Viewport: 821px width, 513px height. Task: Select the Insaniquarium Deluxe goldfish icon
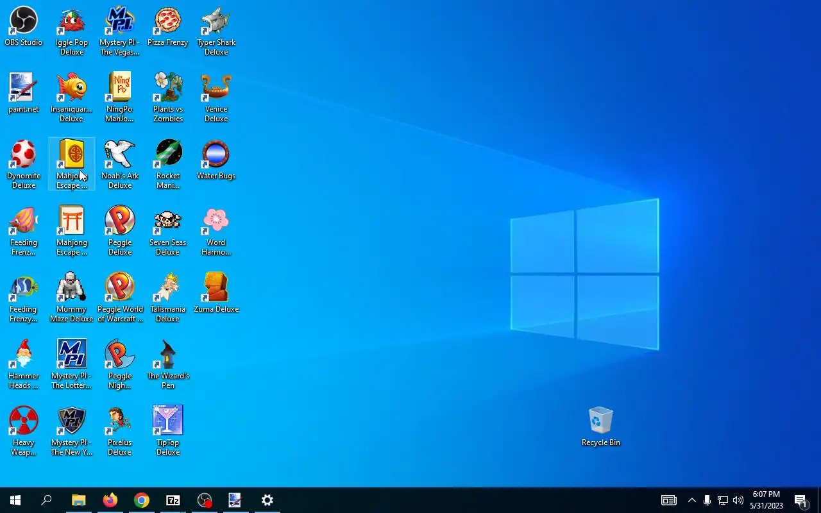(72, 98)
